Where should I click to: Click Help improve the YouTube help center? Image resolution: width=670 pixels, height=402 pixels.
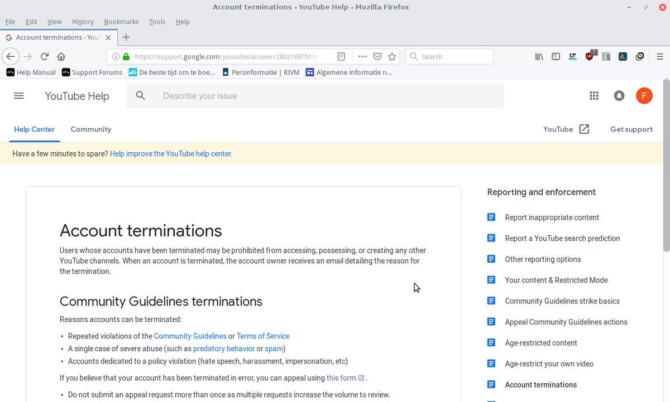[171, 153]
